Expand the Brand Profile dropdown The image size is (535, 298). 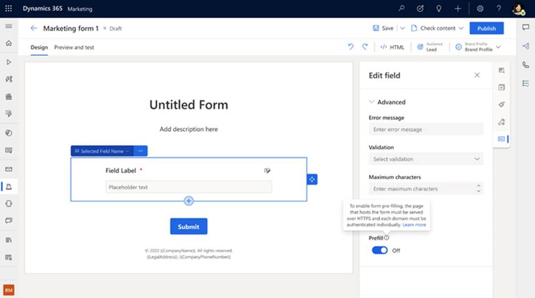(499, 47)
